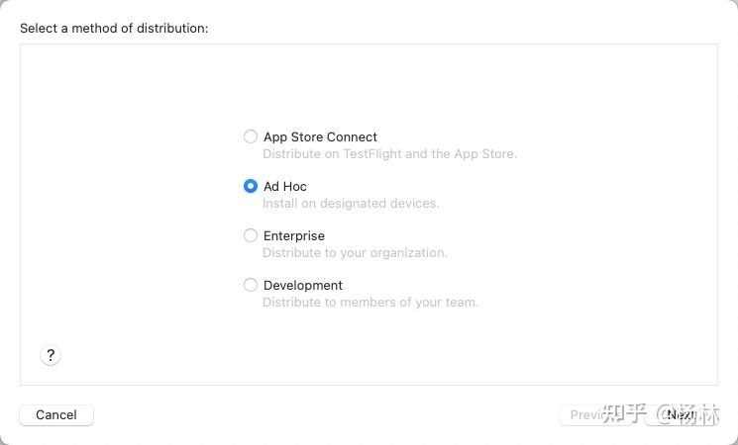Viewport: 738px width, 445px height.
Task: Select the App Store Connect radio button
Action: 251,136
